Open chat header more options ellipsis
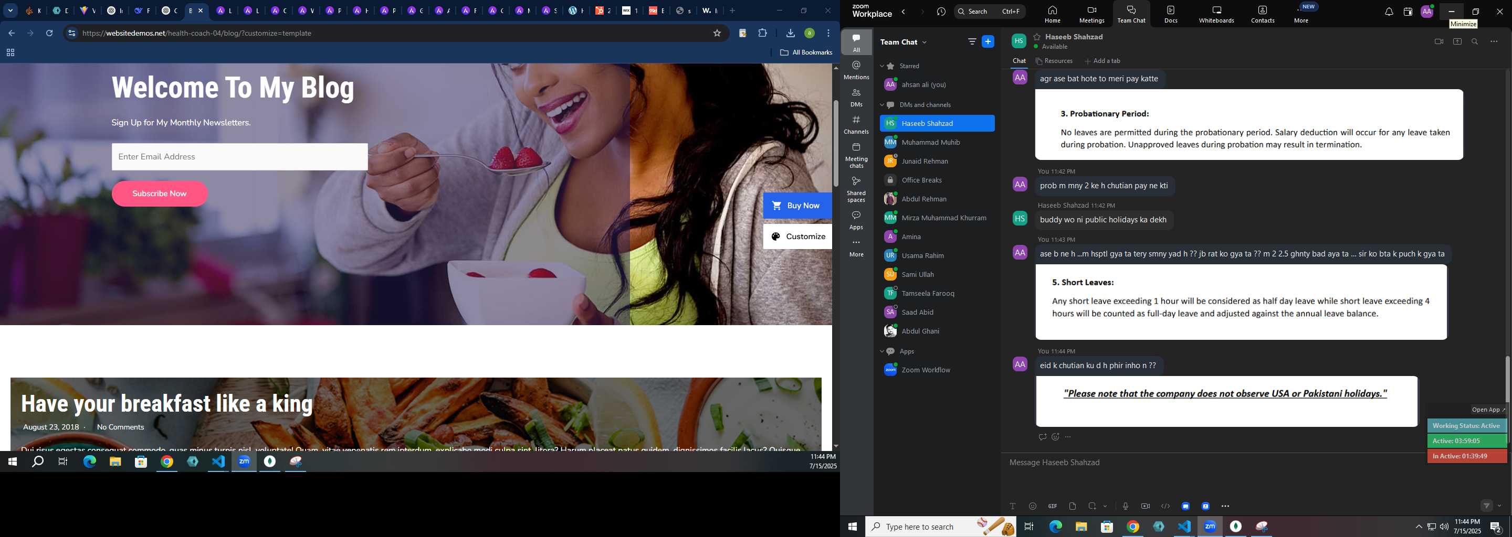The image size is (1512, 537). click(x=1494, y=41)
